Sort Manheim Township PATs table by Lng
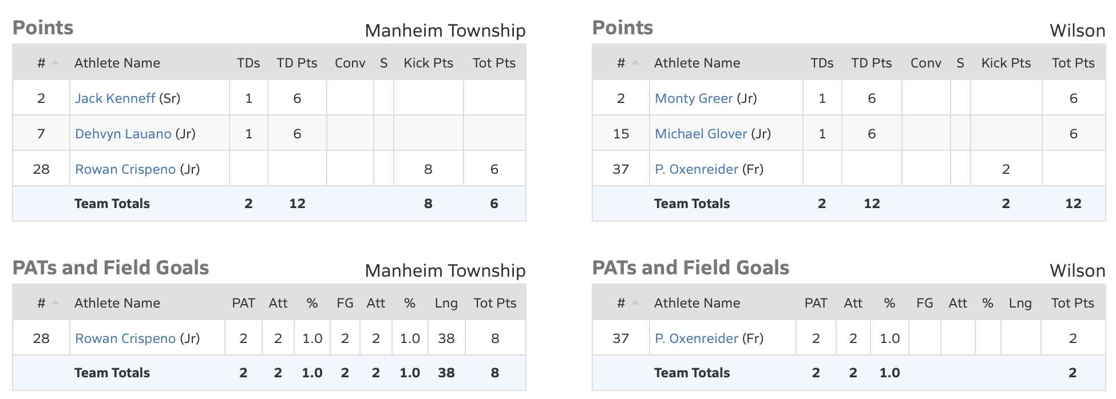The image size is (1116, 399). 446,303
